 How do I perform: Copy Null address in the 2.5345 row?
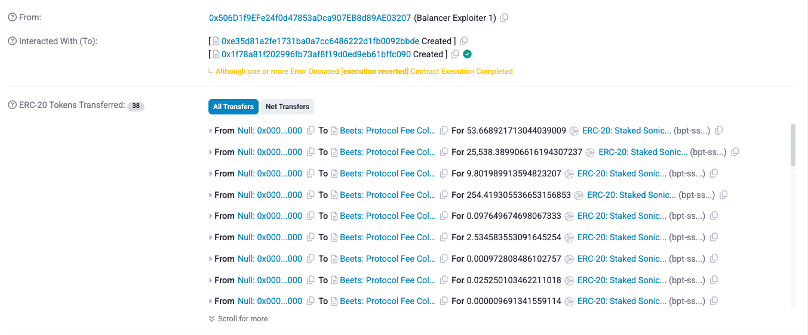(x=311, y=237)
